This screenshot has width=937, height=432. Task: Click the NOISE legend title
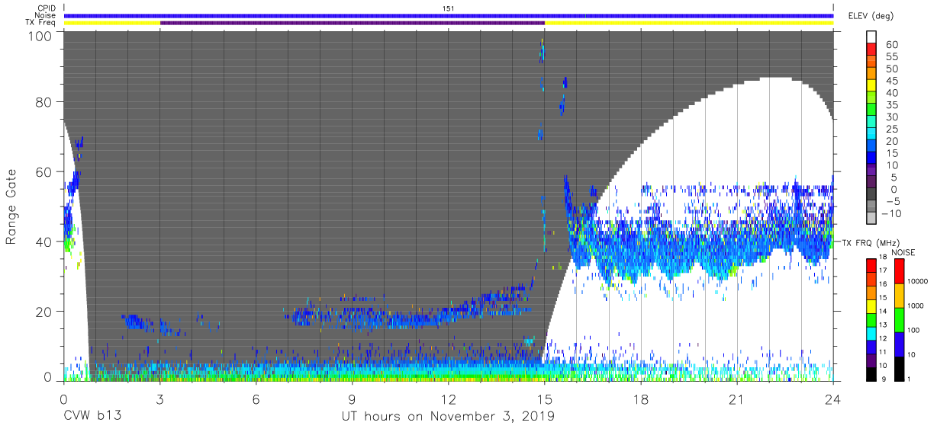pos(903,251)
